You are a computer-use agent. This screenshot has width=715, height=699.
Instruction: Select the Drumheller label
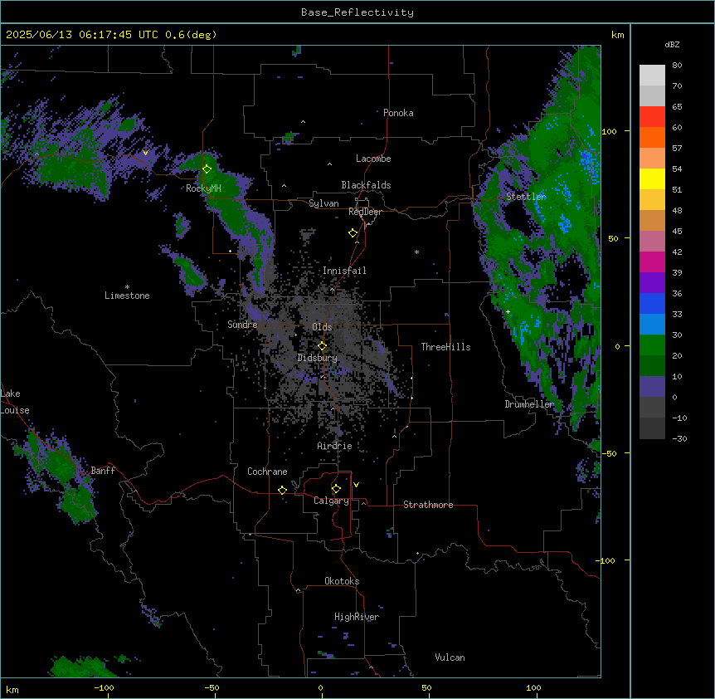529,404
